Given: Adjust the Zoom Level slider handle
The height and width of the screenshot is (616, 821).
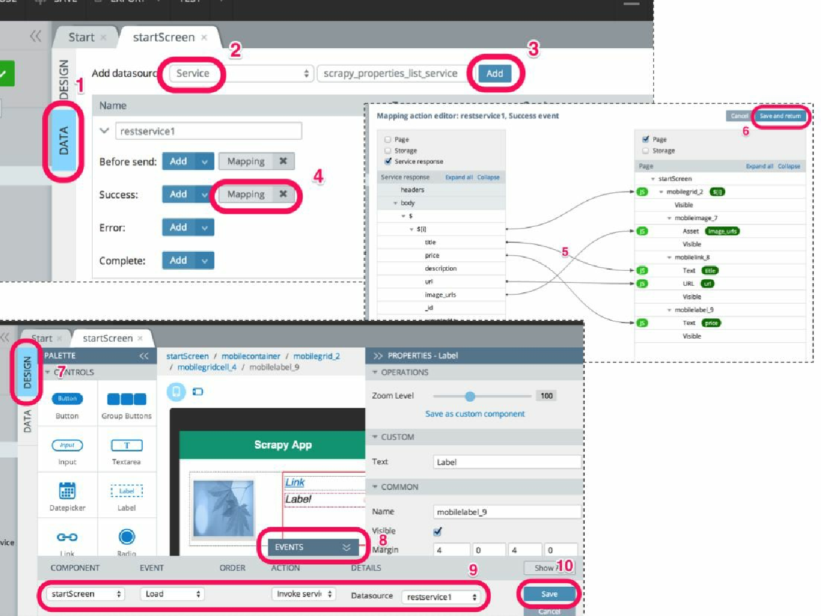Looking at the screenshot, I should click(x=470, y=396).
